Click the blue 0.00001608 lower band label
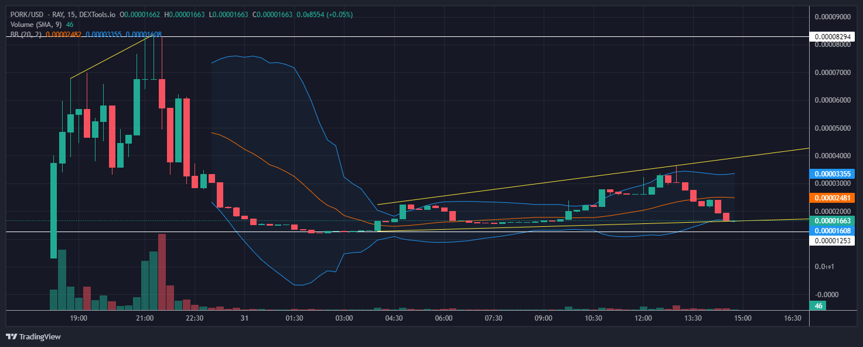This screenshot has width=863, height=347. (x=833, y=231)
